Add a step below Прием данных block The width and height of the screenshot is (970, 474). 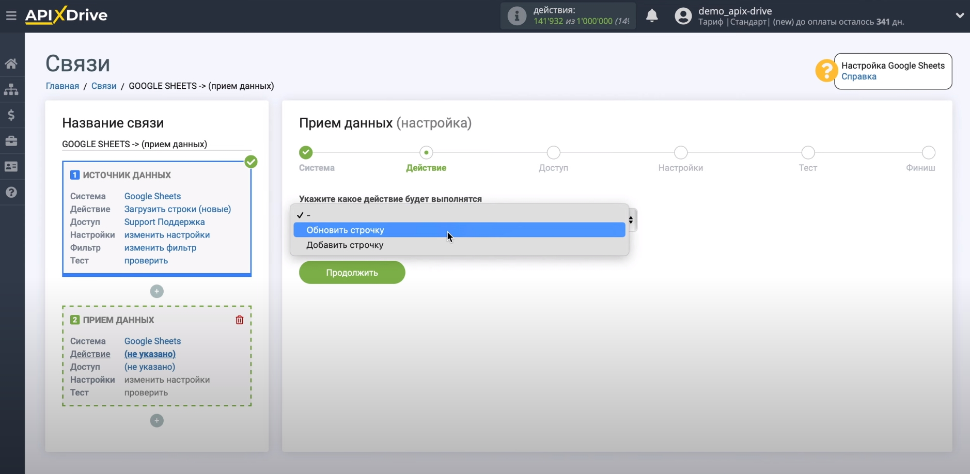(x=157, y=421)
